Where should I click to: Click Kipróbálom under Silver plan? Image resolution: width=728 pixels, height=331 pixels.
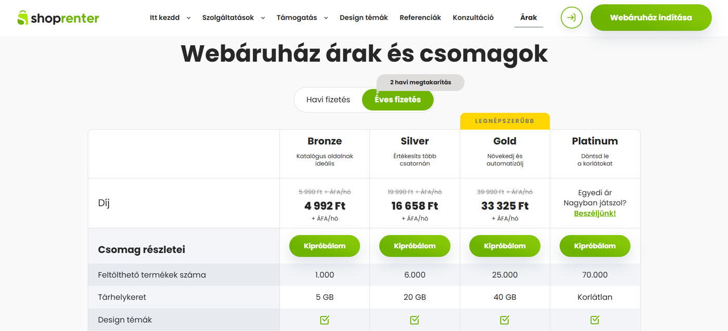[x=414, y=246]
